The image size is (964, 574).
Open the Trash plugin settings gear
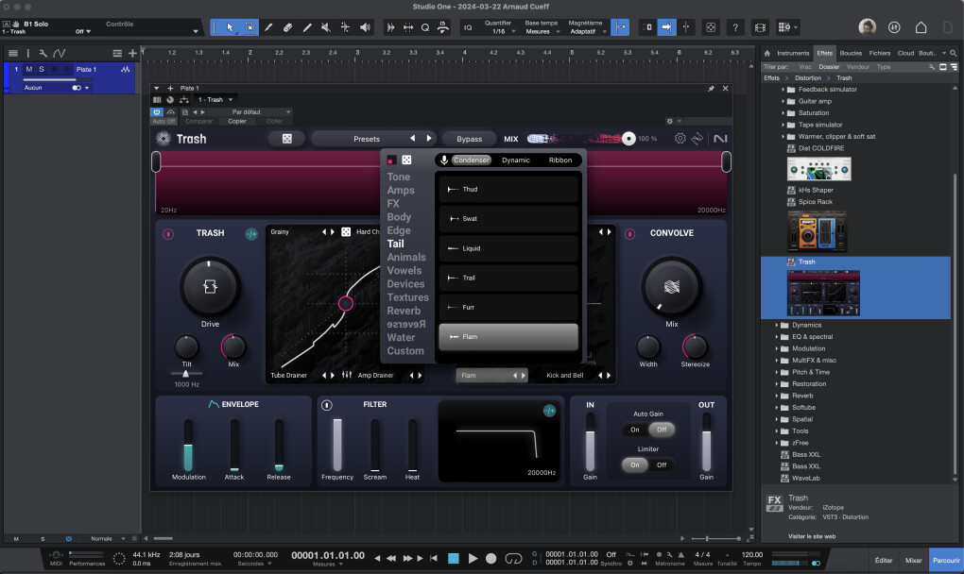pos(680,139)
